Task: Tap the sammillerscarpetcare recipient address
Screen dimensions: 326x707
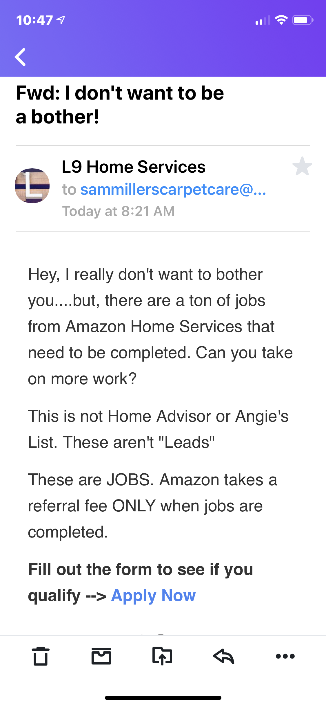Action: point(173,190)
